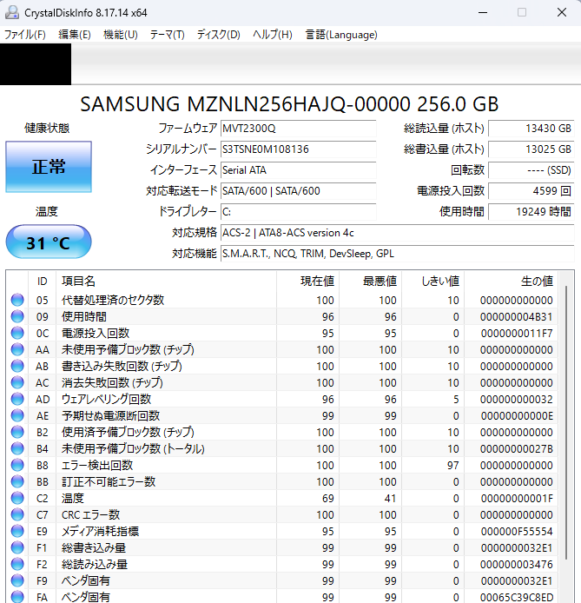Select the メディア消耗指標 row

282,532
